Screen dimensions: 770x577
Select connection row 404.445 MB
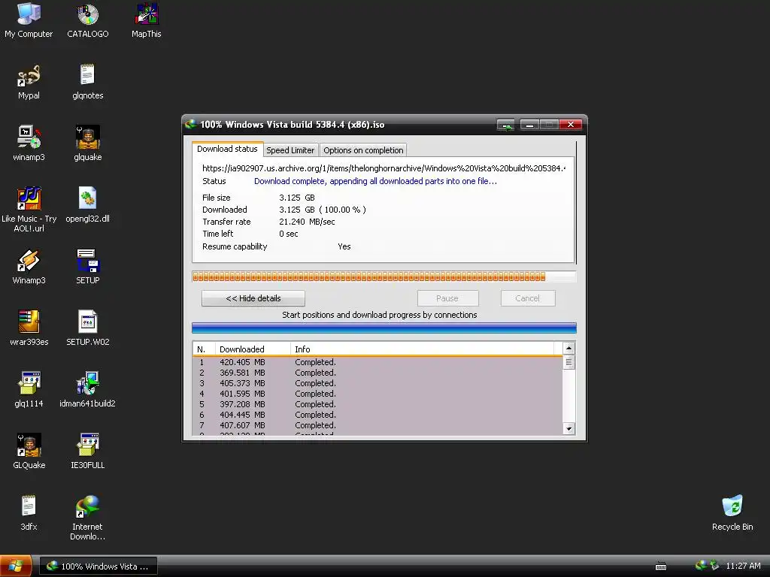tap(377, 415)
